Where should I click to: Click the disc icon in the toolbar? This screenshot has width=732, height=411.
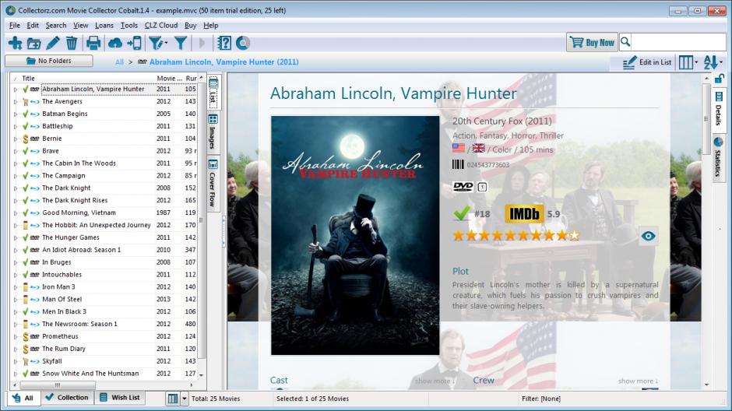tap(243, 44)
